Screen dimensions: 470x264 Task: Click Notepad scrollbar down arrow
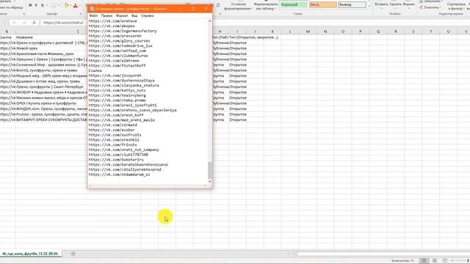(210, 181)
